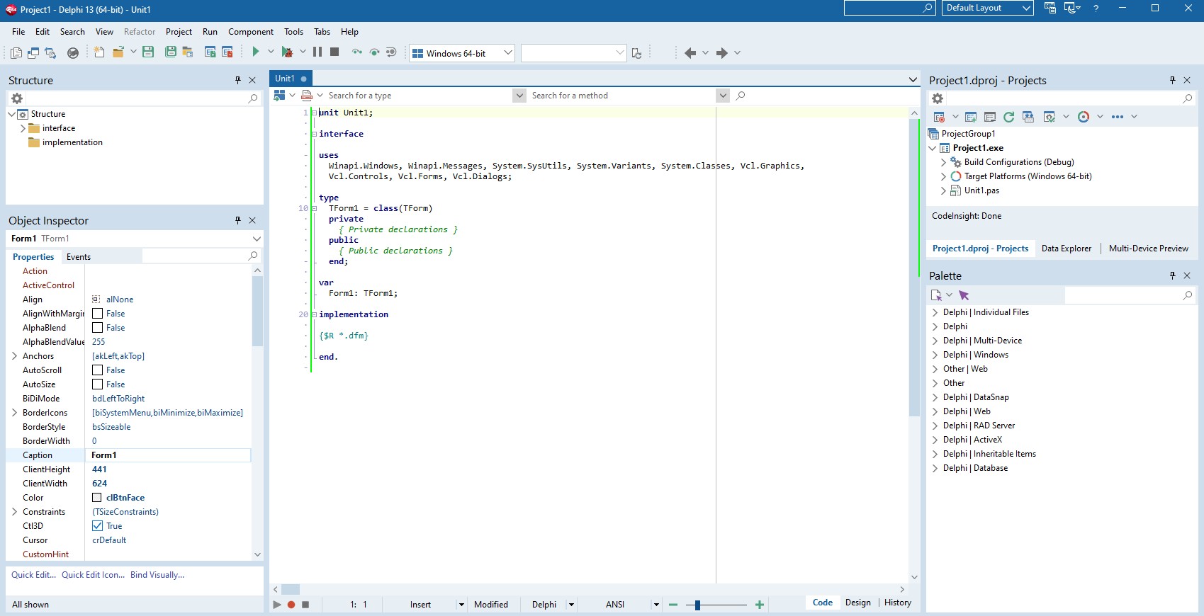Expand the Unit1.pas project node
This screenshot has width=1204, height=616.
click(943, 190)
